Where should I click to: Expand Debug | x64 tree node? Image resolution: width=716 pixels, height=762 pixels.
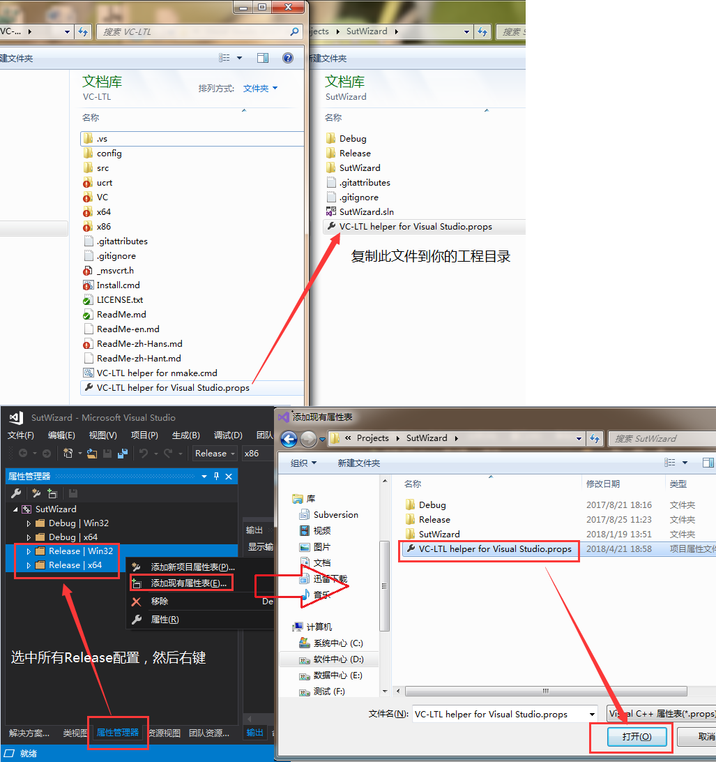tap(29, 537)
